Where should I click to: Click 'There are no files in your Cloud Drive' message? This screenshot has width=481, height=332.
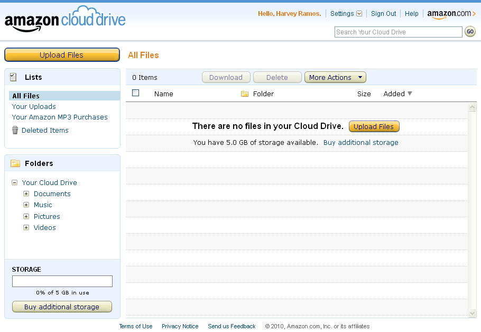pos(268,126)
